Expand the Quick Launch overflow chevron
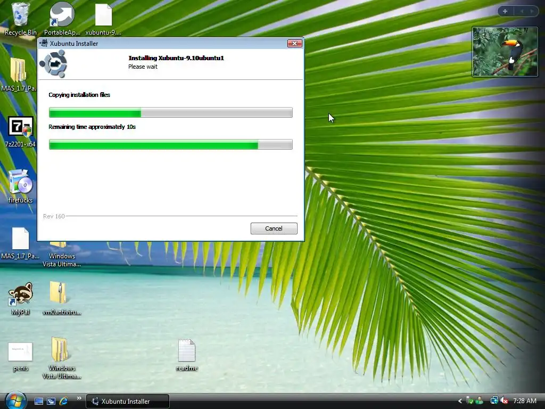The width and height of the screenshot is (545, 409). tap(79, 398)
